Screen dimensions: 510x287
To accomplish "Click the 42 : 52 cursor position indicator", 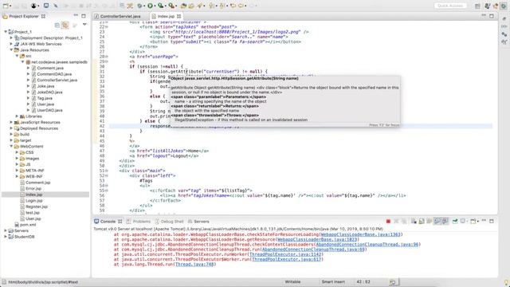I will (363, 281).
